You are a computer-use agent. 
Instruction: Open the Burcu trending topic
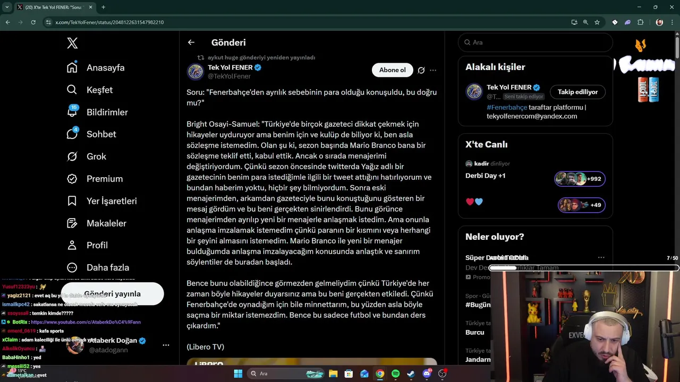[x=475, y=332]
